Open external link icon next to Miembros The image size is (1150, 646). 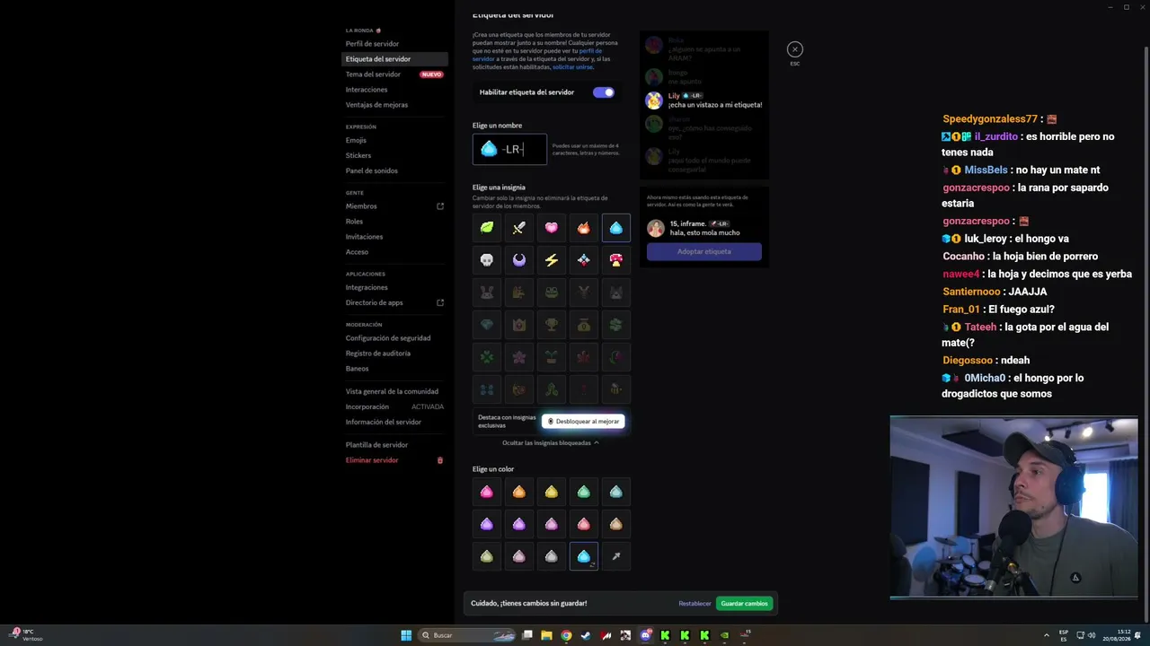(x=440, y=206)
